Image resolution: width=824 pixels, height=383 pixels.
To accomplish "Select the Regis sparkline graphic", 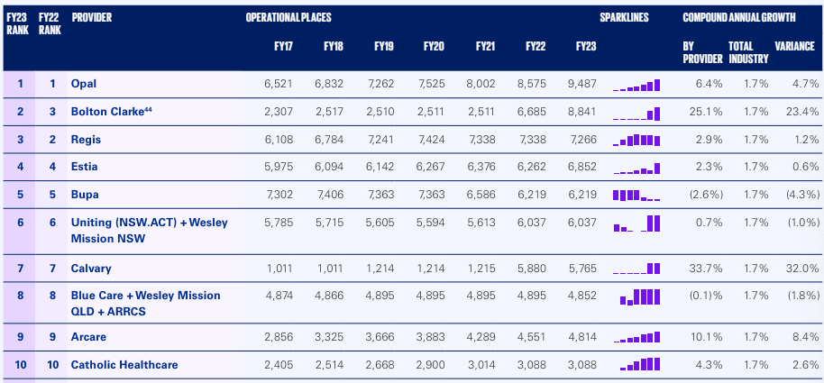I will pyautogui.click(x=636, y=141).
